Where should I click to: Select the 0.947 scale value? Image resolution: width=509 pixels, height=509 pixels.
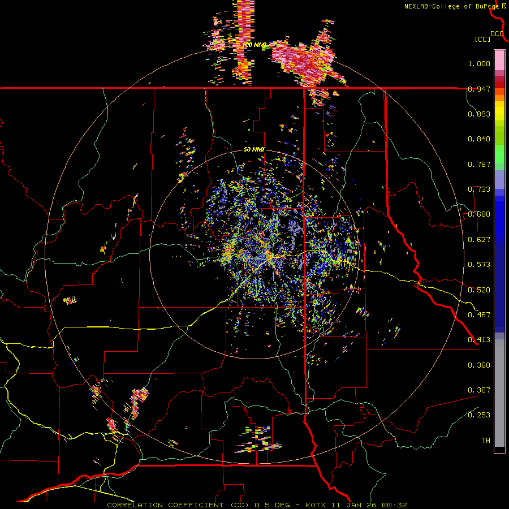(479, 89)
